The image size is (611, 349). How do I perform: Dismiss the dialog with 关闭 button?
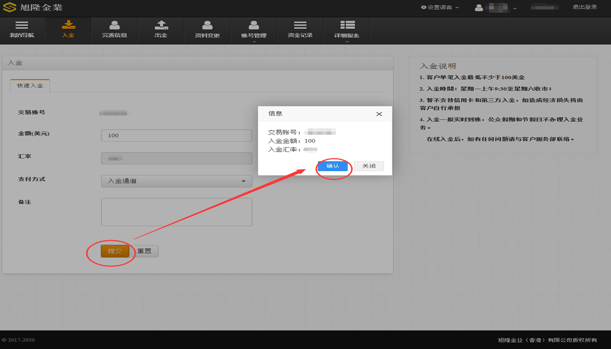pyautogui.click(x=369, y=166)
